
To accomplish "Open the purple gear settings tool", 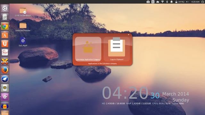I will [5, 97].
